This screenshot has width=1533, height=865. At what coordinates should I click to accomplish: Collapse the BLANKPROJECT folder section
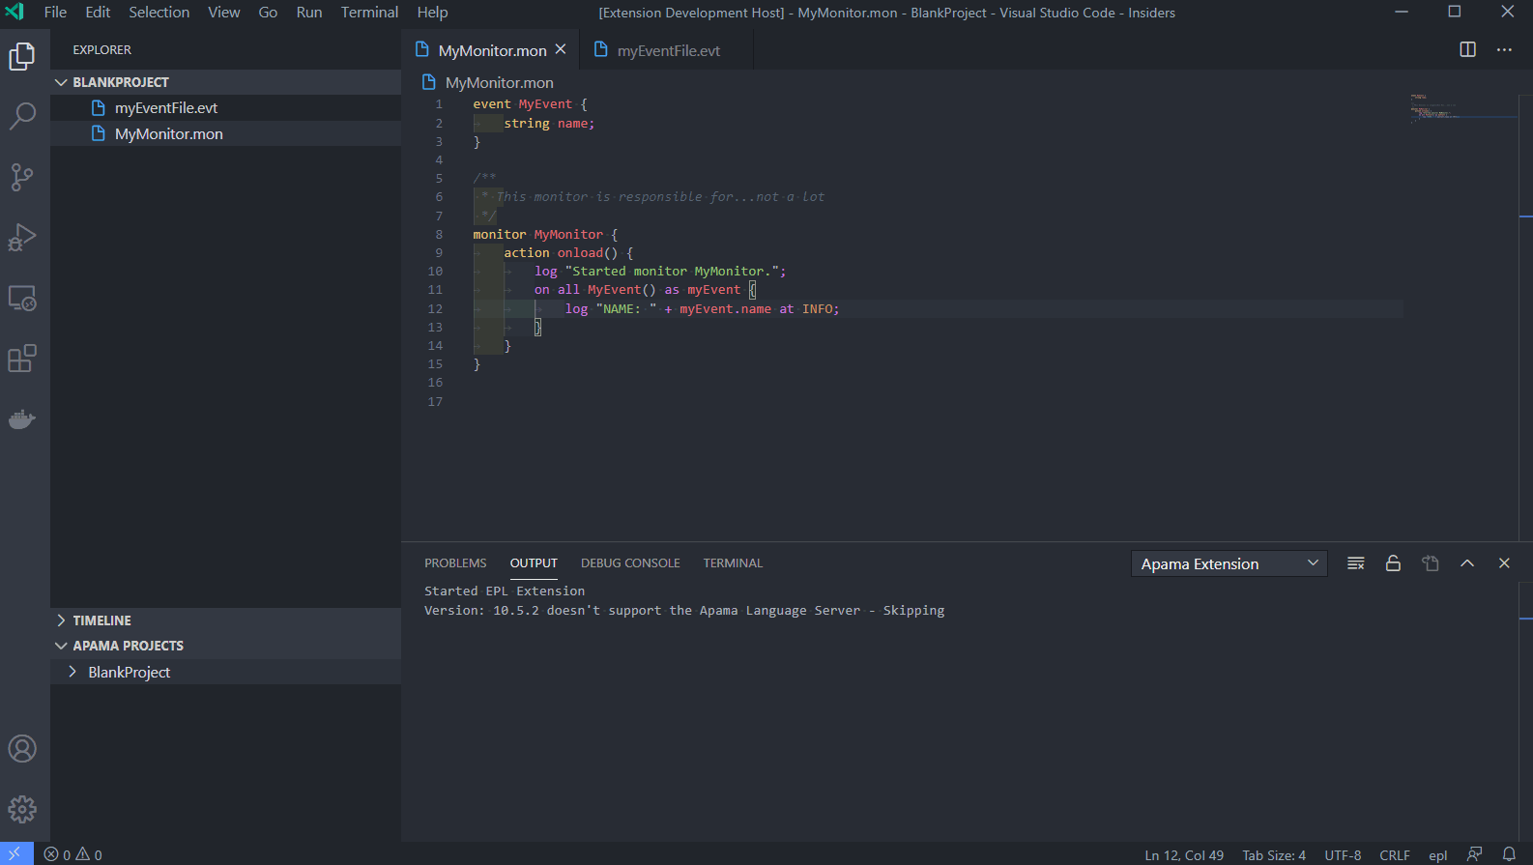pyautogui.click(x=227, y=82)
